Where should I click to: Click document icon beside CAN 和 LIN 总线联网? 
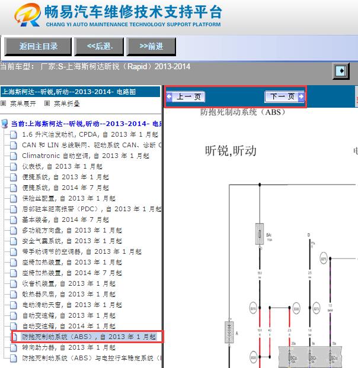[x=14, y=146]
